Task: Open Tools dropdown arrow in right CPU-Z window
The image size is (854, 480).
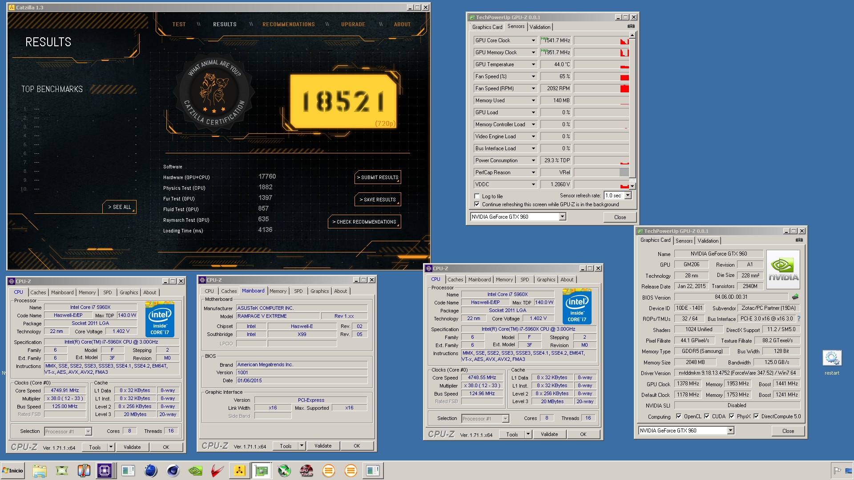Action: click(528, 434)
